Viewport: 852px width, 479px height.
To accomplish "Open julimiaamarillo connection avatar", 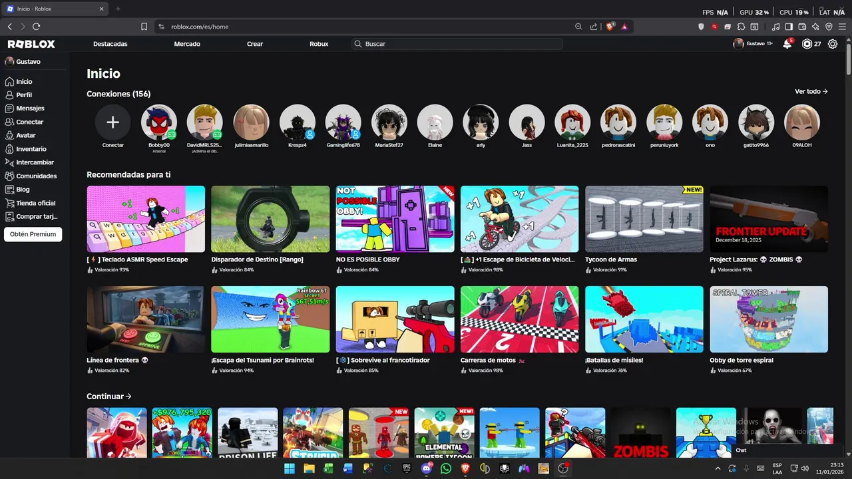I will pos(251,122).
